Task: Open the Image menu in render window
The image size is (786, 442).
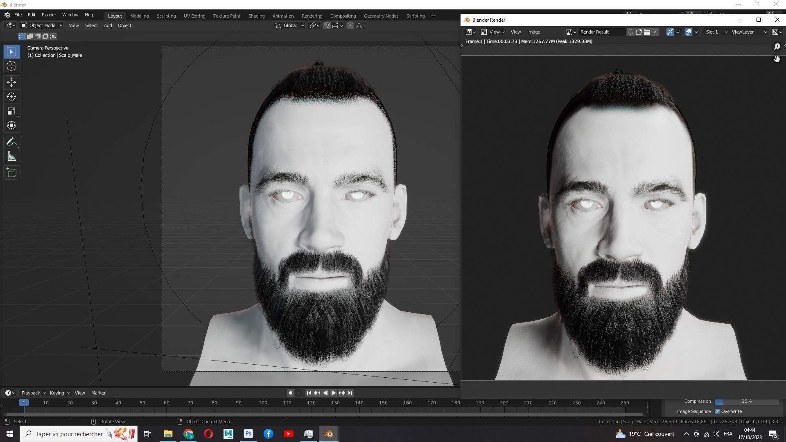Action: point(533,32)
